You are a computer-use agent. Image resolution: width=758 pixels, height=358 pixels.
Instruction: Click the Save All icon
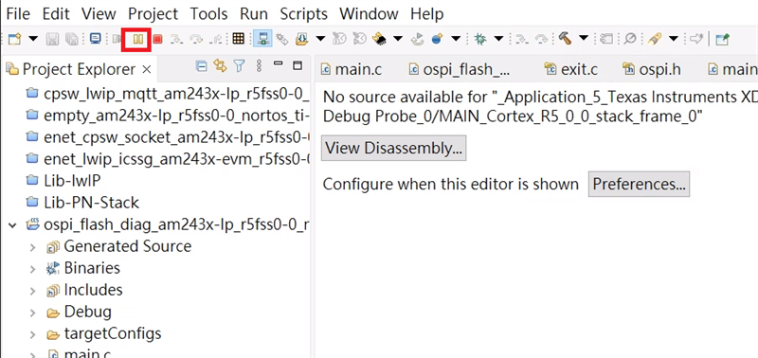72,39
